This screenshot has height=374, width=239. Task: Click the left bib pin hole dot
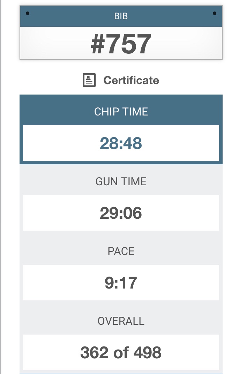pyautogui.click(x=28, y=14)
